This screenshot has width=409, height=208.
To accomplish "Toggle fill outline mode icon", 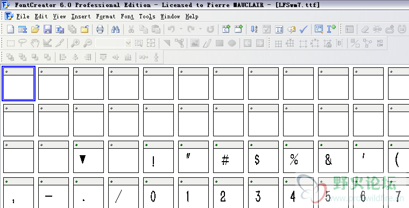I will click(355, 43).
